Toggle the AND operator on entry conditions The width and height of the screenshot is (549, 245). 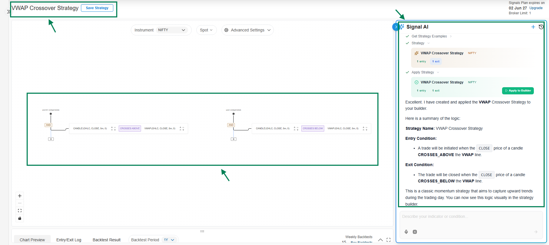pos(48,125)
